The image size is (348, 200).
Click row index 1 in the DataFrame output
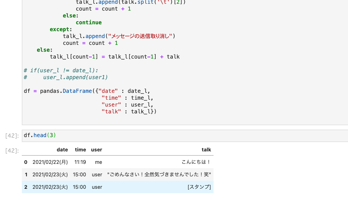(26, 174)
